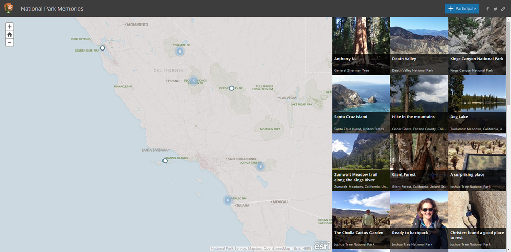Click the Santa Barbara map label

154,150
